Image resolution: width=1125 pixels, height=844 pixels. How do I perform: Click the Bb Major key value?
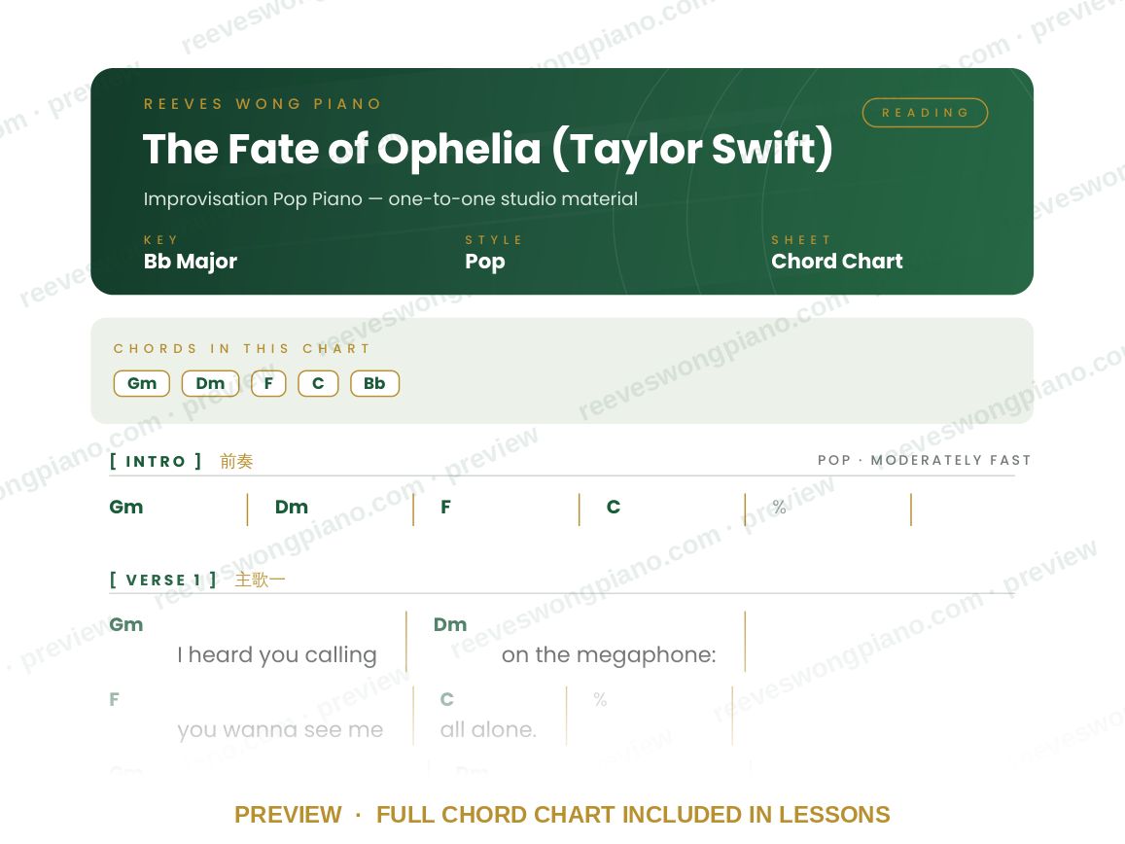coord(191,262)
